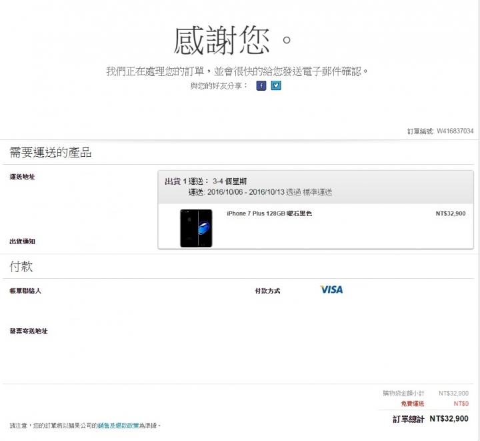Select order number W416837034
This screenshot has height=441, width=480.
coord(455,131)
